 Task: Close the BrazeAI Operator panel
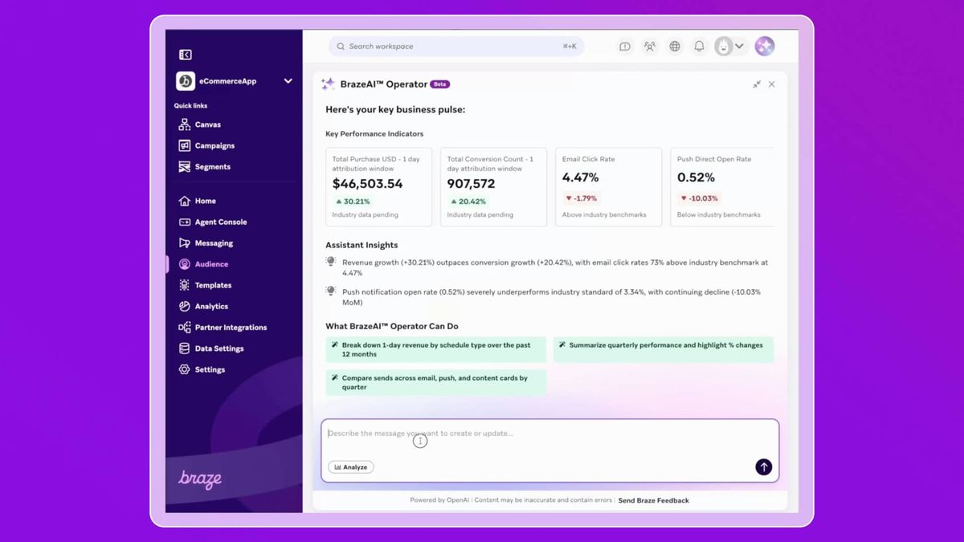click(772, 84)
